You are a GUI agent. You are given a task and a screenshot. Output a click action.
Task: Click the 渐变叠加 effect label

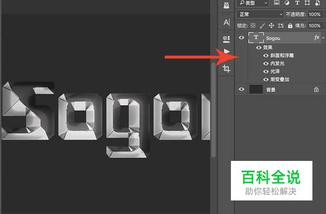pyautogui.click(x=279, y=80)
